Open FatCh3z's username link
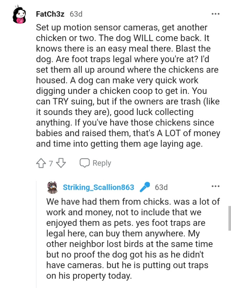The image size is (231, 288). pyautogui.click(x=50, y=14)
